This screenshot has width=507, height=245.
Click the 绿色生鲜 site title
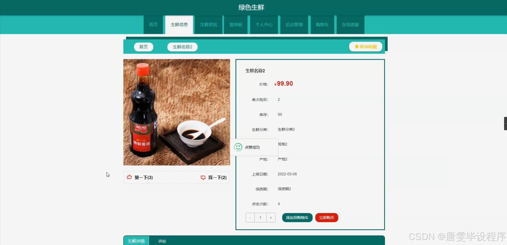coord(251,7)
